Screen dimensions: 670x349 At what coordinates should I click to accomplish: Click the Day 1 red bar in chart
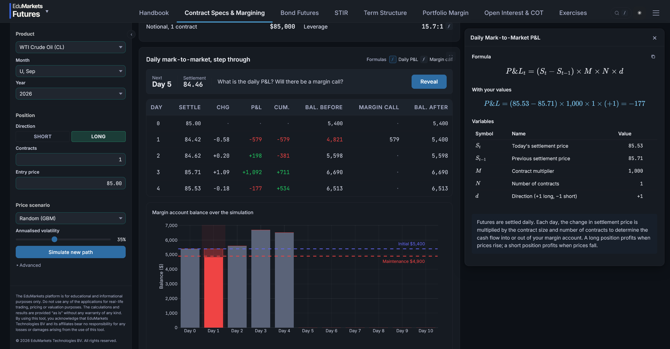pos(213,292)
